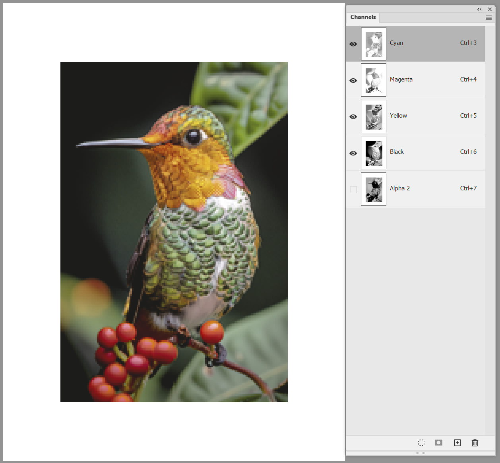Collapse the panel with double-arrow icon
500x463 pixels.
point(479,9)
